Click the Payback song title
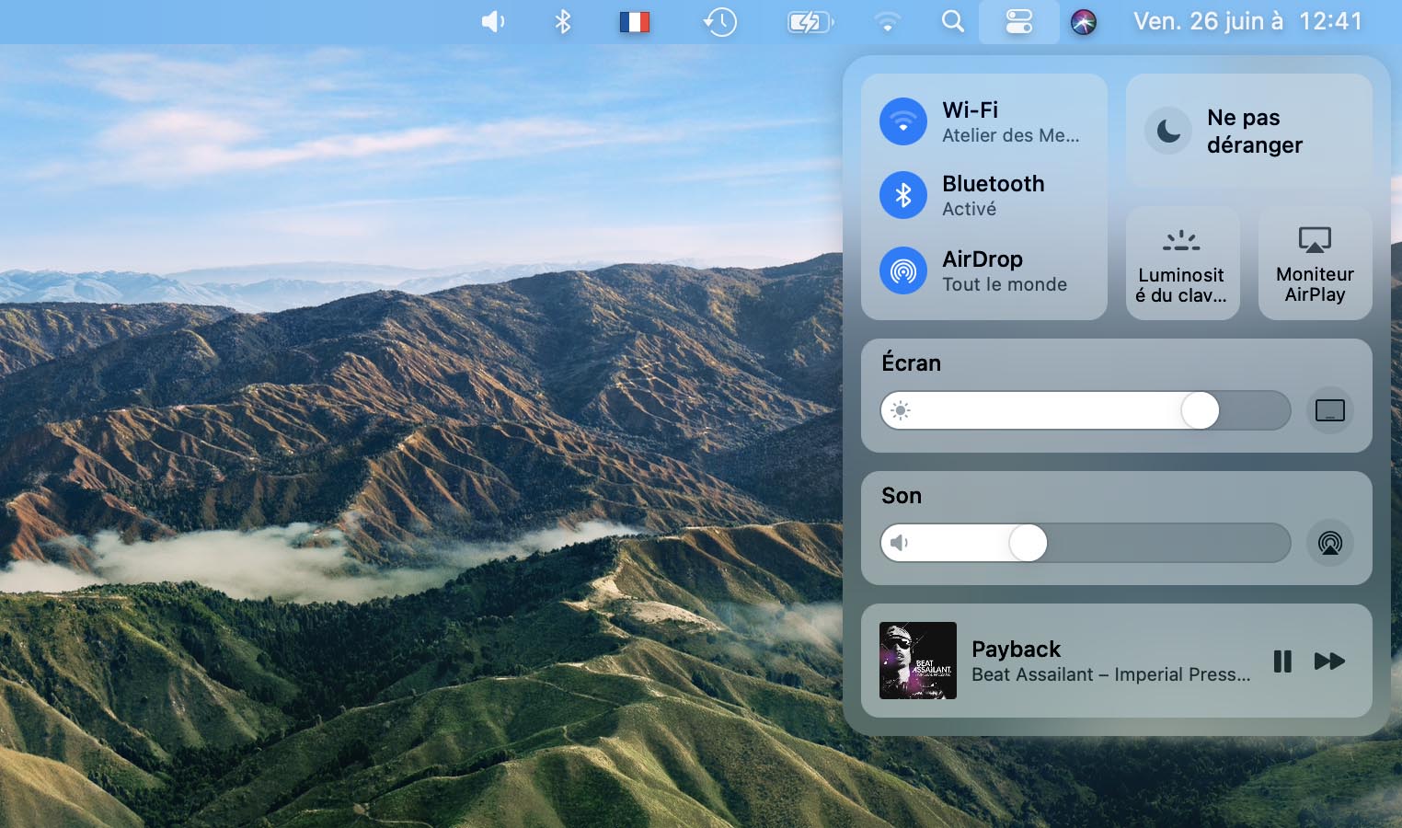 (x=1016, y=649)
